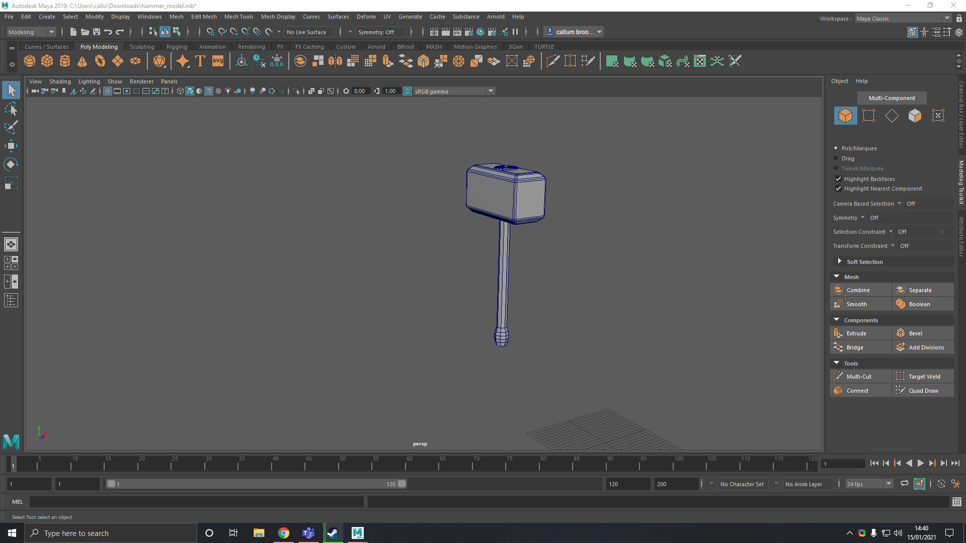This screenshot has width=966, height=543.
Task: Select the Drag selection radio button
Action: [x=836, y=158]
